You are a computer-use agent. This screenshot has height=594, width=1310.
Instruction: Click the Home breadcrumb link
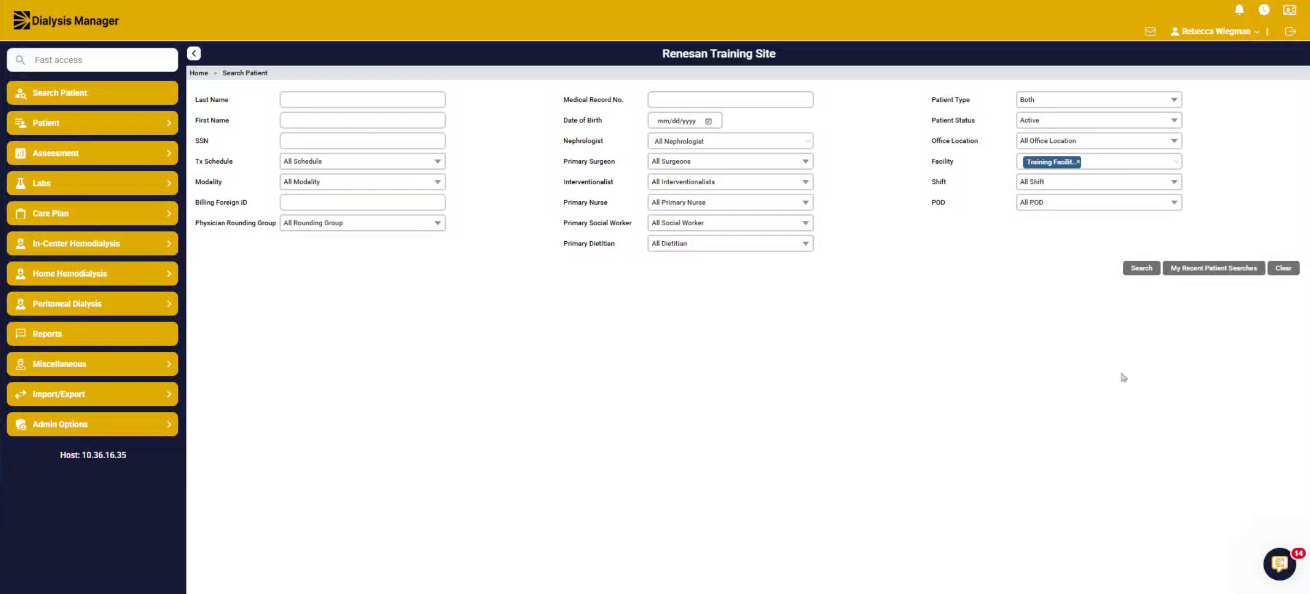click(x=199, y=73)
